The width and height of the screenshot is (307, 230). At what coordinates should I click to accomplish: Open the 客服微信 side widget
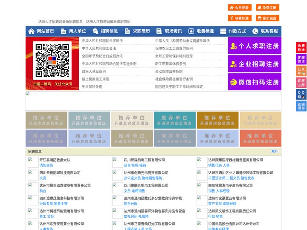tap(301, 59)
